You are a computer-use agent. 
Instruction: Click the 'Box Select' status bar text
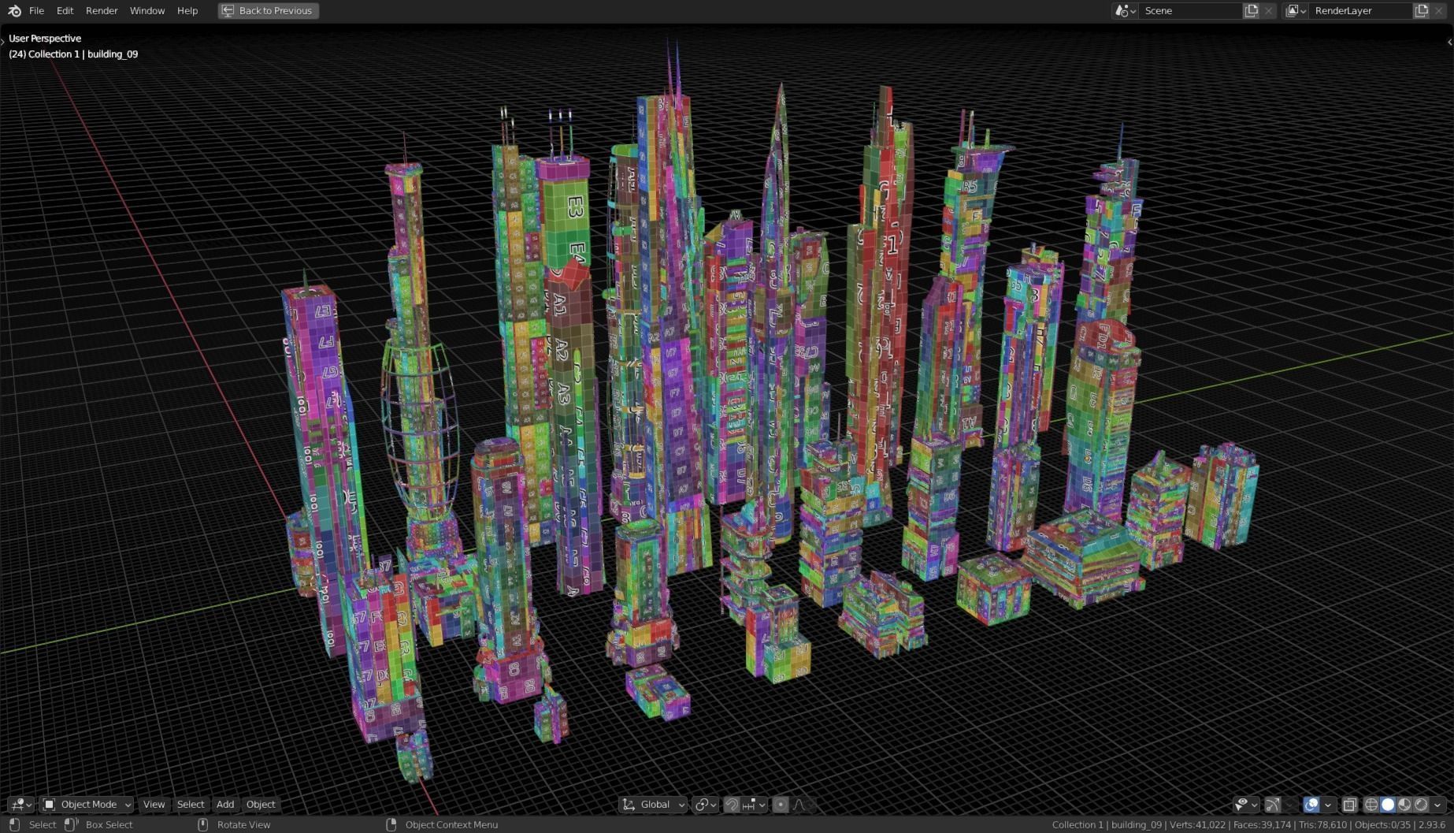[109, 824]
